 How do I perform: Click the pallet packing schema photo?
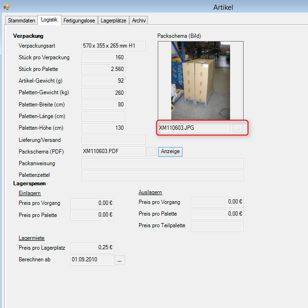[201, 81]
